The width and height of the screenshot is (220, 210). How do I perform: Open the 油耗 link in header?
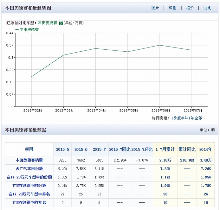[x=207, y=8]
